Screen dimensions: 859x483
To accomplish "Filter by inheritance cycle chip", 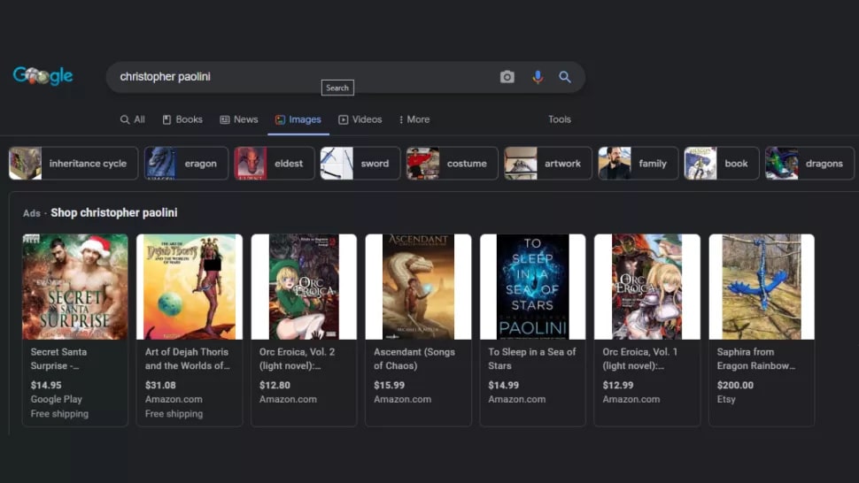I will [x=74, y=163].
